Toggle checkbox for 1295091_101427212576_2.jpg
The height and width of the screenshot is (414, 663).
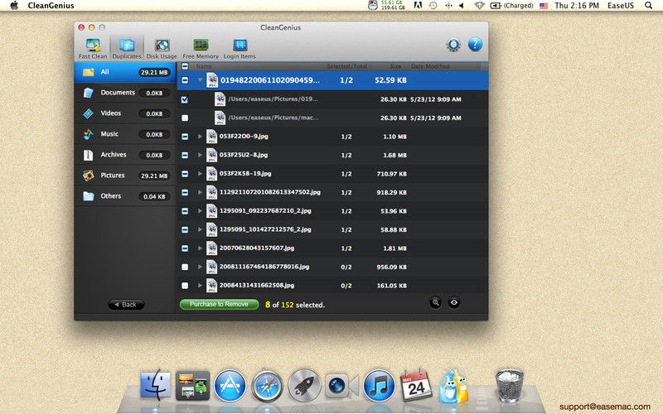pyautogui.click(x=185, y=229)
